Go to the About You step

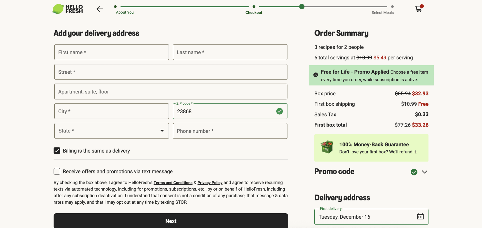coord(125,12)
